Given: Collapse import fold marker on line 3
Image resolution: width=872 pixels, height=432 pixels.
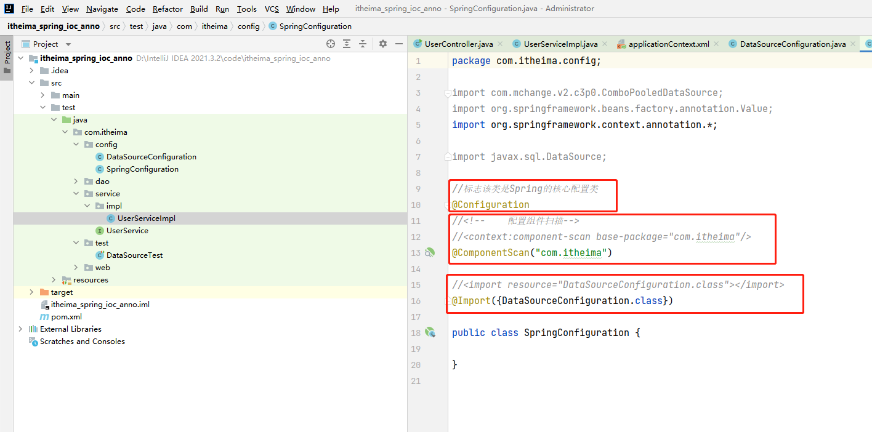Looking at the screenshot, I should coord(448,93).
